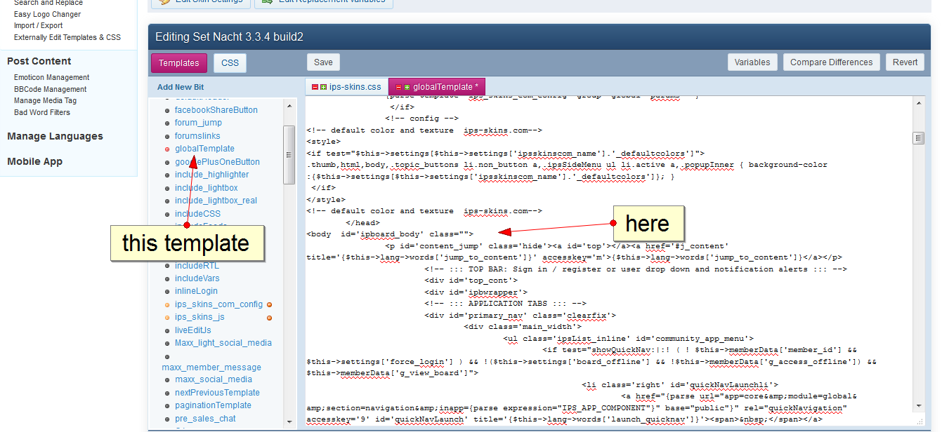The image size is (942, 432).
Task: Open Bad Word Filters
Action: [x=42, y=113]
